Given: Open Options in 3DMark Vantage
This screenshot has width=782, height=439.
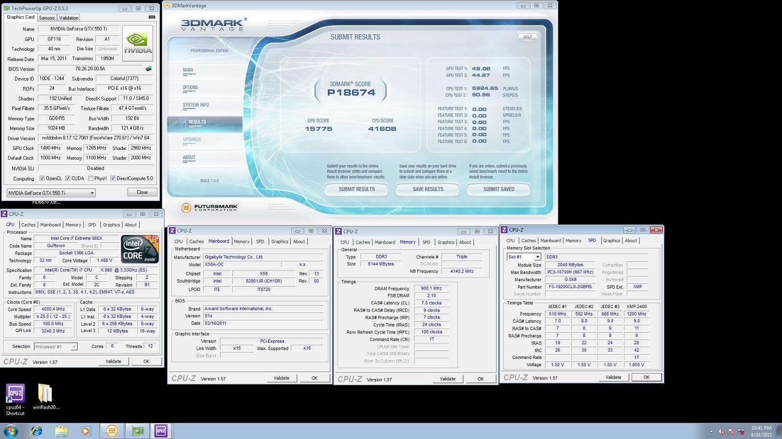Looking at the screenshot, I should tap(190, 87).
